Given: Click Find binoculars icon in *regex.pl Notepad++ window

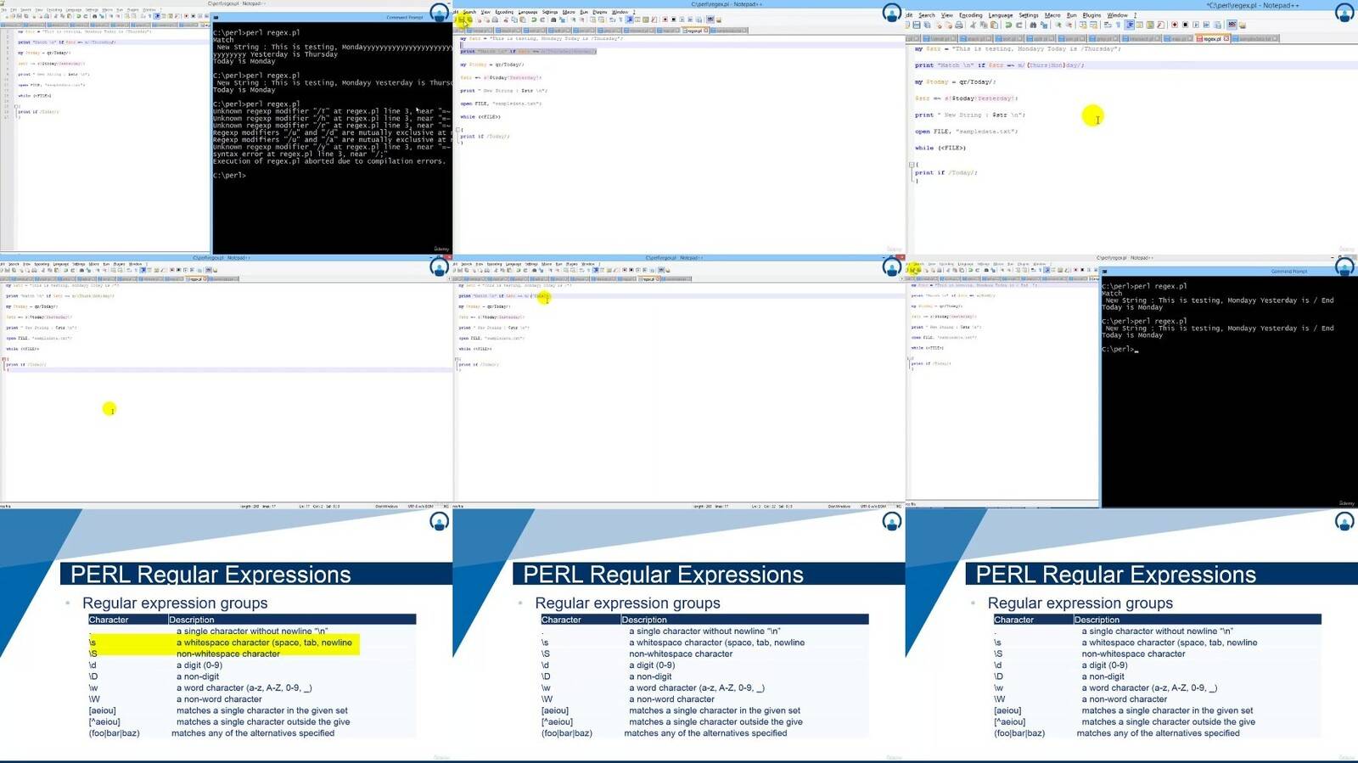Looking at the screenshot, I should point(1033,25).
